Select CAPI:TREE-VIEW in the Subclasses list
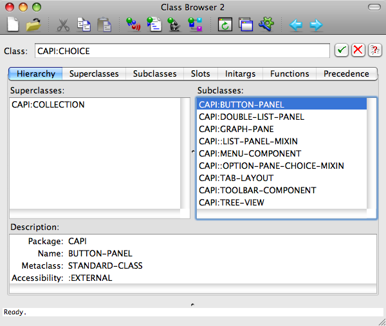 [232, 202]
